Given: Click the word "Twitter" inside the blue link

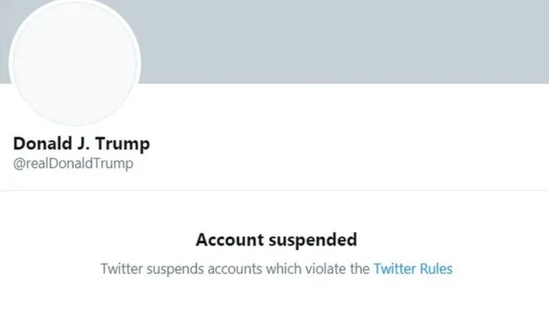Looking at the screenshot, I should (x=393, y=268).
